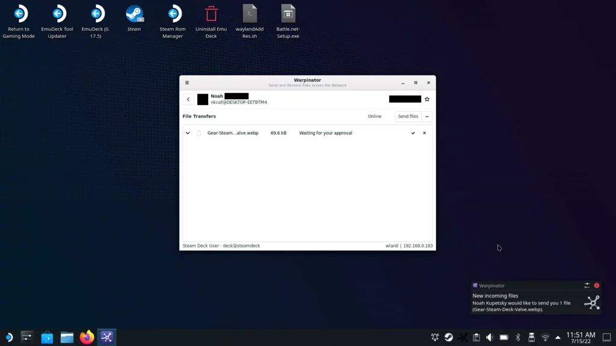
Task: Maximize the Warpinator window
Action: 416,83
